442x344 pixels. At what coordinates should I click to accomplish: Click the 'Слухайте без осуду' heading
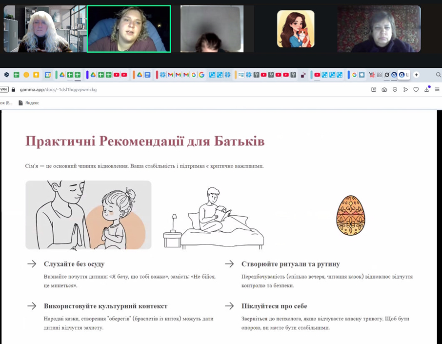click(74, 264)
